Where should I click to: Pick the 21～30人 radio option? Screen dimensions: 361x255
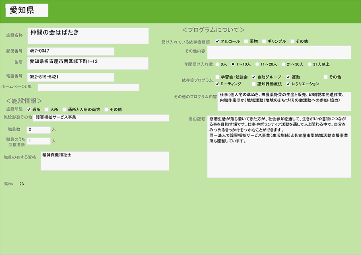click(x=283, y=64)
